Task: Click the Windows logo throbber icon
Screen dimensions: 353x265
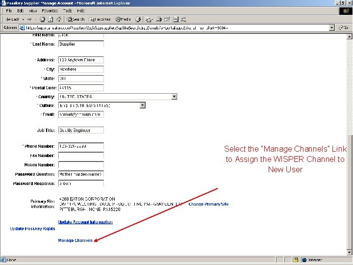Action: [x=346, y=11]
